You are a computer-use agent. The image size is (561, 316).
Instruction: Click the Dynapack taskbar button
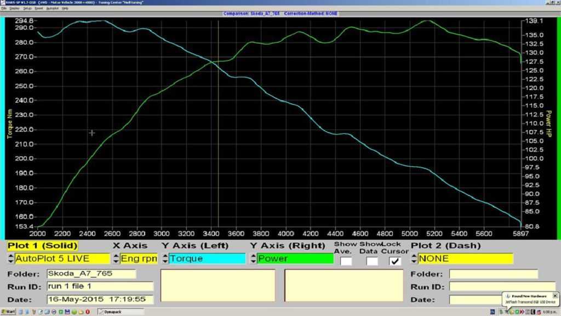pos(121,312)
